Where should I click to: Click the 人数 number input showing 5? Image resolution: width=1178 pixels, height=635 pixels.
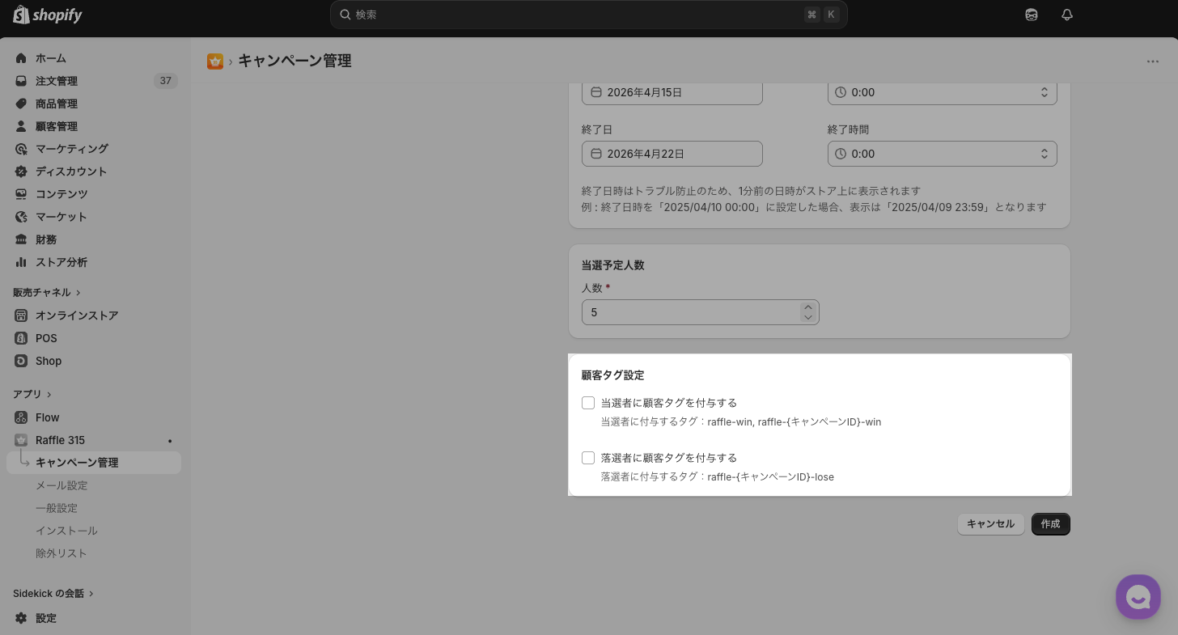point(701,312)
